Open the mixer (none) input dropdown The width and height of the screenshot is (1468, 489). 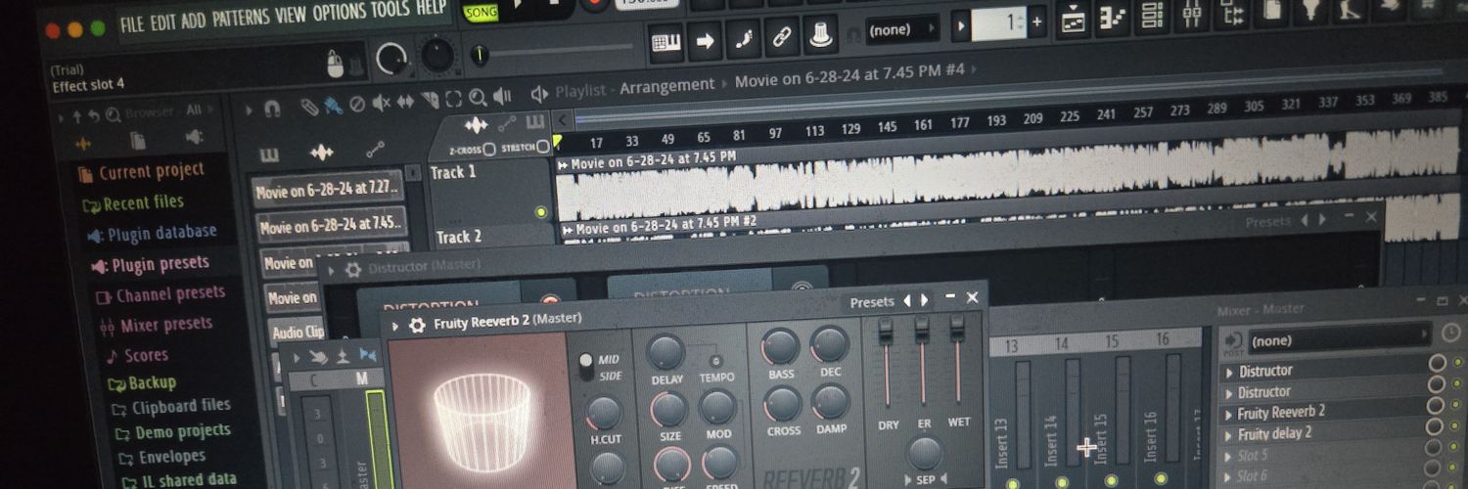[1340, 340]
